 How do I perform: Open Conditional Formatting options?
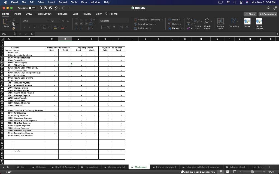148,20
